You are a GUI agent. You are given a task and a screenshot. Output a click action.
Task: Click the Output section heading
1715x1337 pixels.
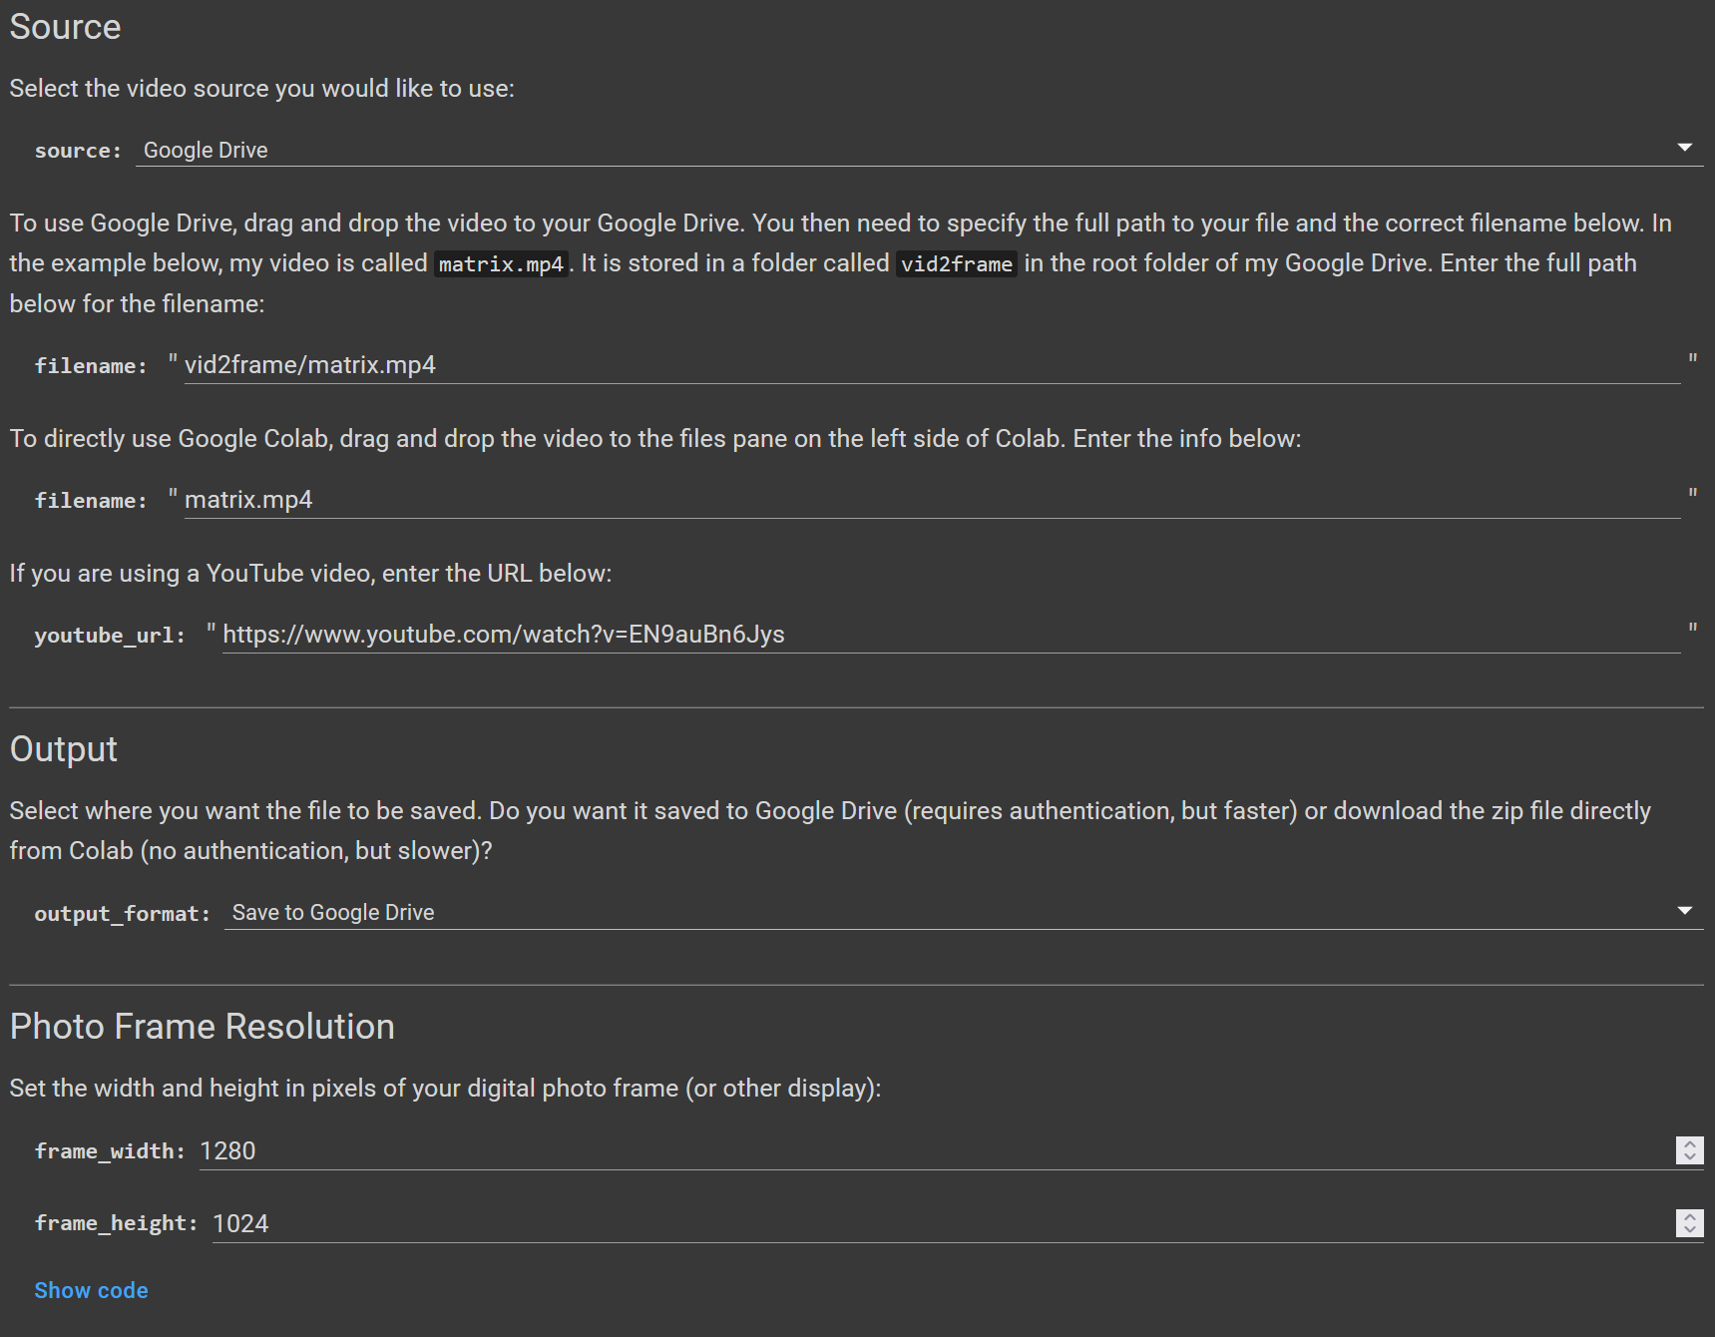[x=64, y=749]
